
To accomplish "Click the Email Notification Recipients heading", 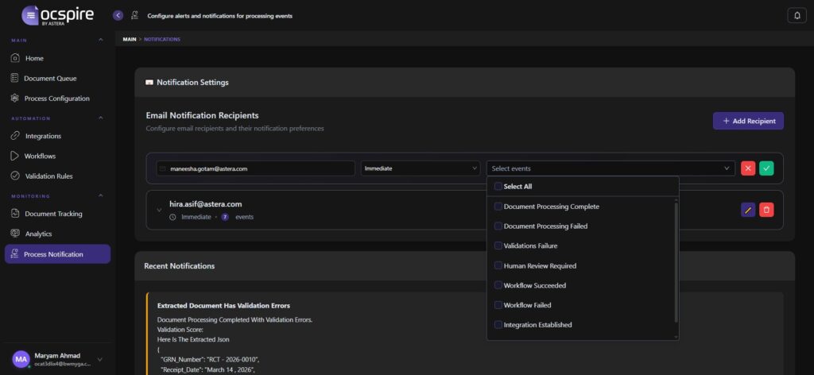I will (x=202, y=115).
